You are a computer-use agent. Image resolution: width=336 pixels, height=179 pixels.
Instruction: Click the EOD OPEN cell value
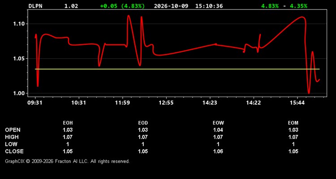pyautogui.click(x=143, y=130)
